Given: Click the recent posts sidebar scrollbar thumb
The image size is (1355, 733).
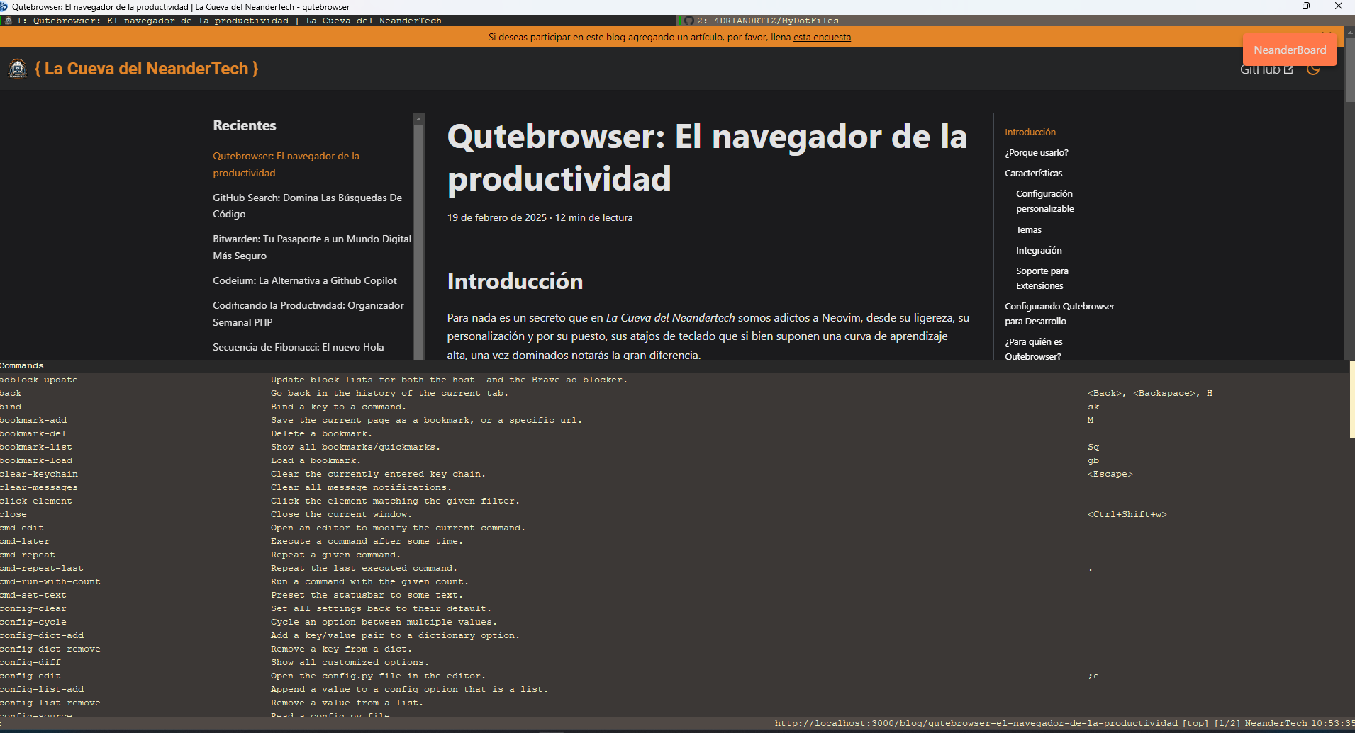Looking at the screenshot, I should 418,241.
